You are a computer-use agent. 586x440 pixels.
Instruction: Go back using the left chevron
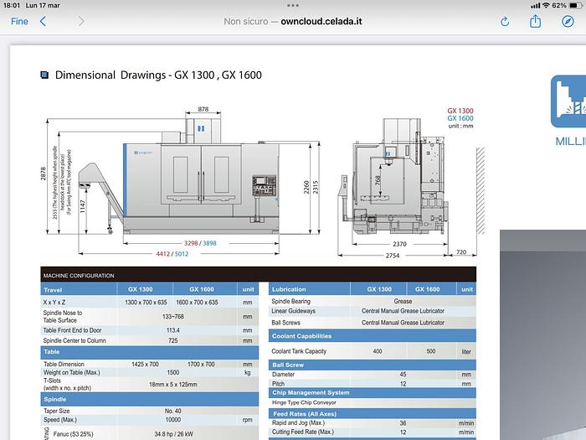[x=43, y=22]
